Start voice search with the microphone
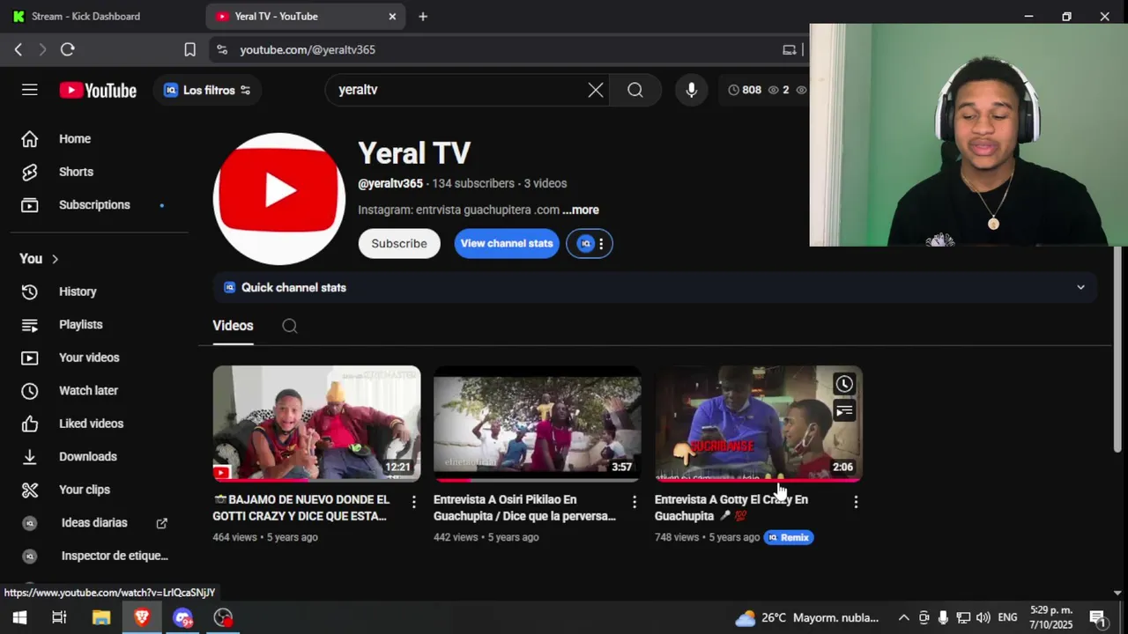 tap(692, 90)
